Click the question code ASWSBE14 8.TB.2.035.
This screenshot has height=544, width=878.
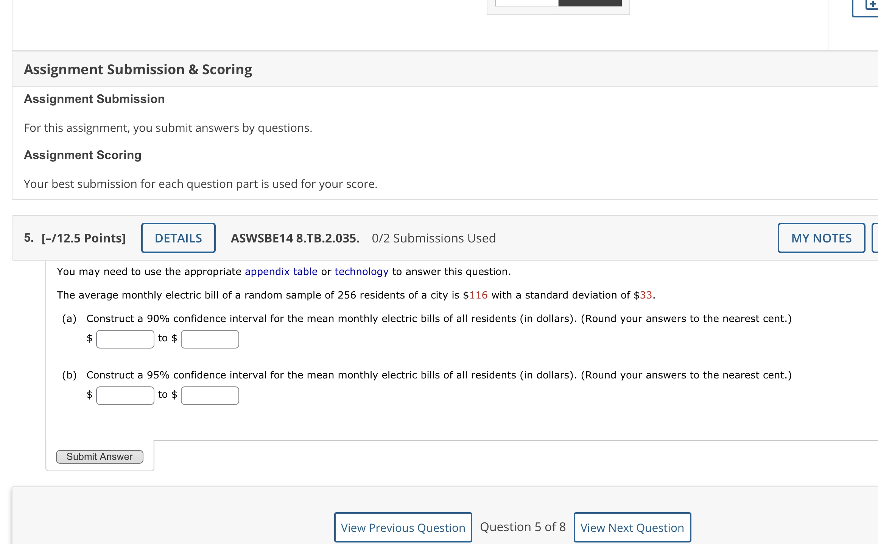[x=295, y=238]
